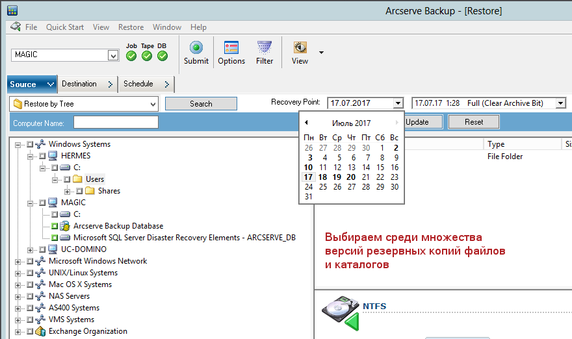
Task: Open the MAGIC server dropdown
Action: click(113, 55)
